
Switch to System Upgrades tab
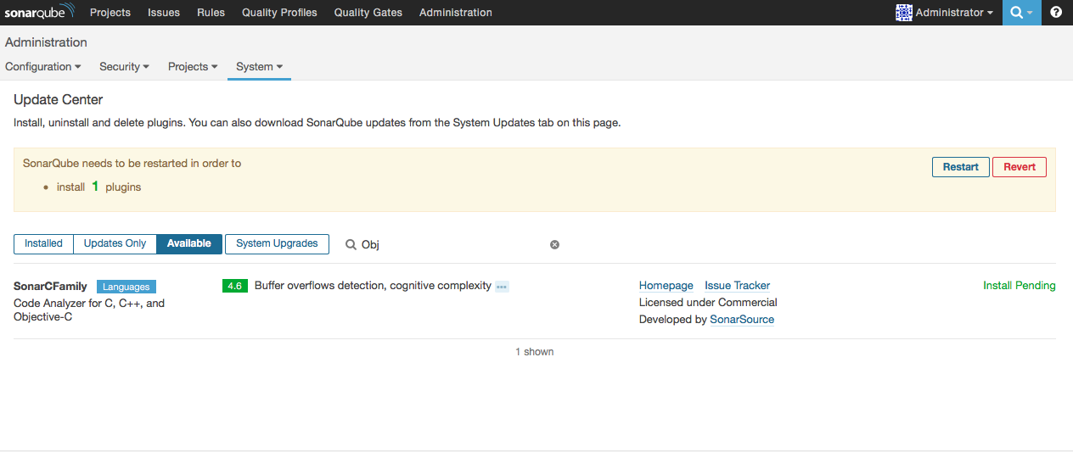coord(277,243)
